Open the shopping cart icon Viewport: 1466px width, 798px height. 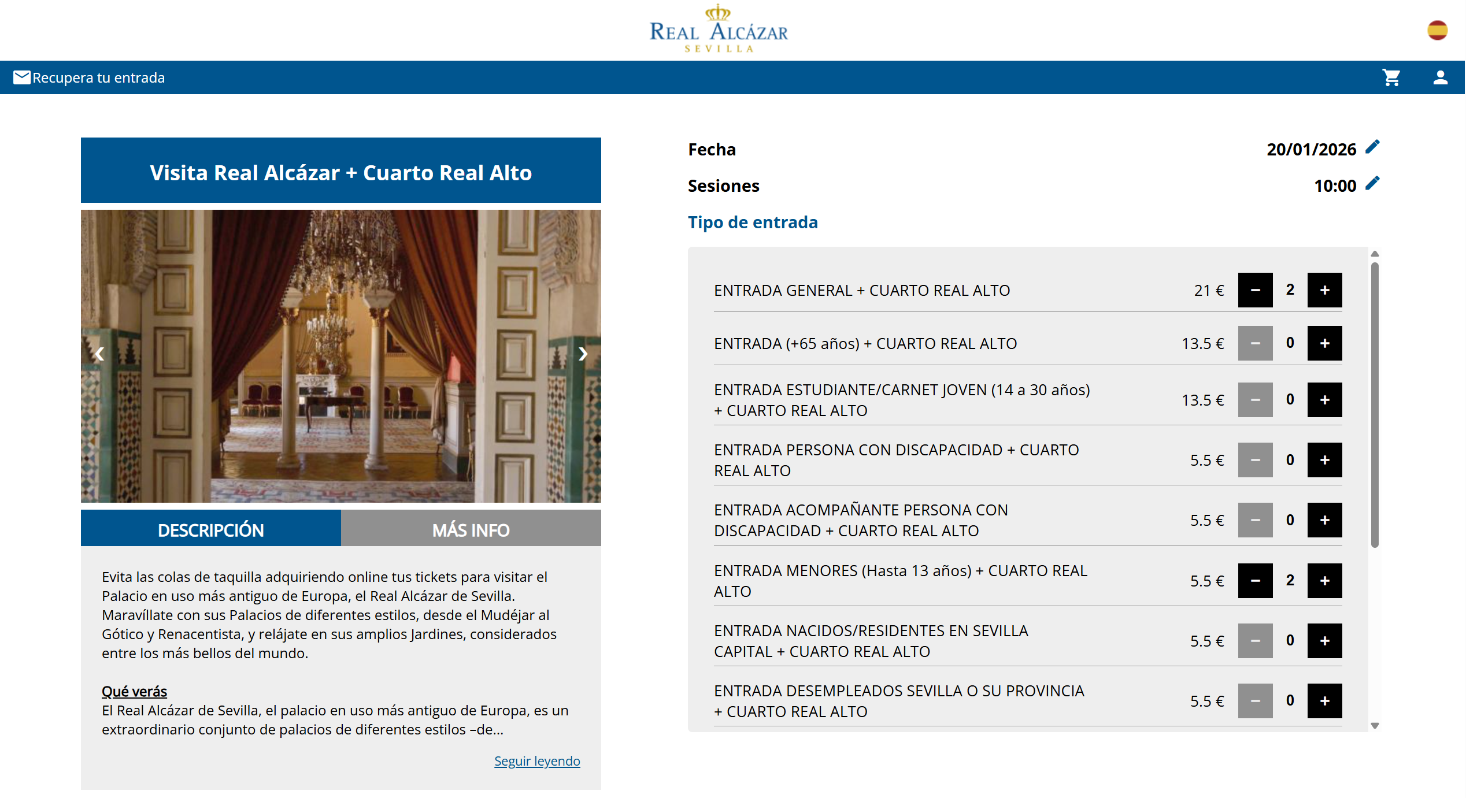[x=1391, y=77]
